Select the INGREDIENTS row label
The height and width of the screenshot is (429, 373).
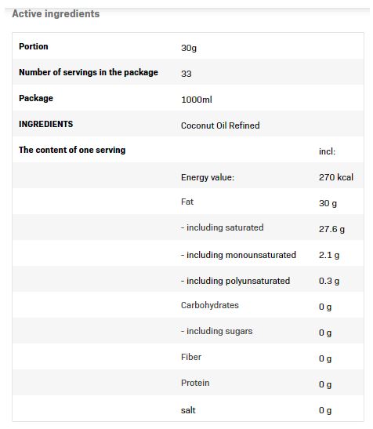point(46,124)
